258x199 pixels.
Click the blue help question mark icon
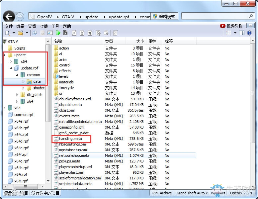tap(249, 33)
